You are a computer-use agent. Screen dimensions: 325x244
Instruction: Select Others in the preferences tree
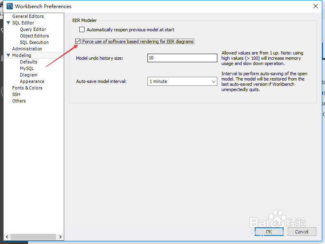[19, 101]
